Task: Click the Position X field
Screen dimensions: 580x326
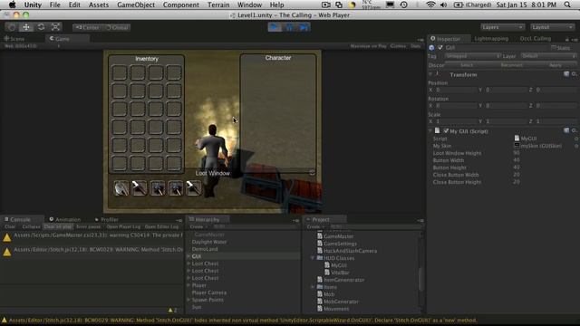Action: (456, 90)
